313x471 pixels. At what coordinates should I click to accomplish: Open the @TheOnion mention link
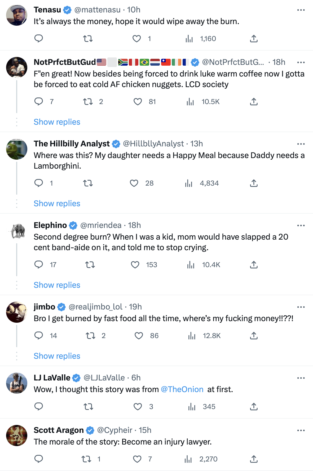point(182,389)
